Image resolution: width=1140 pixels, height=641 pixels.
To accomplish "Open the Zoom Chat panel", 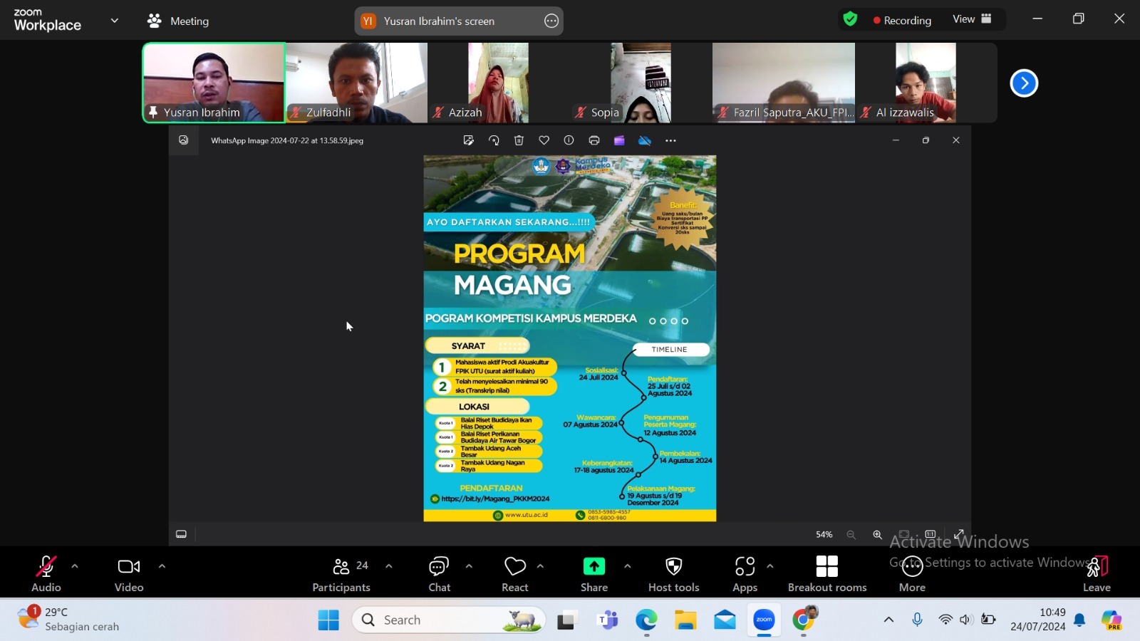I will tap(439, 573).
